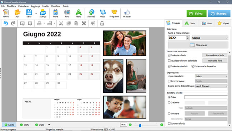This screenshot has width=232, height=131.
Task: Select the dog photo in calendar
Action: click(x=113, y=76)
